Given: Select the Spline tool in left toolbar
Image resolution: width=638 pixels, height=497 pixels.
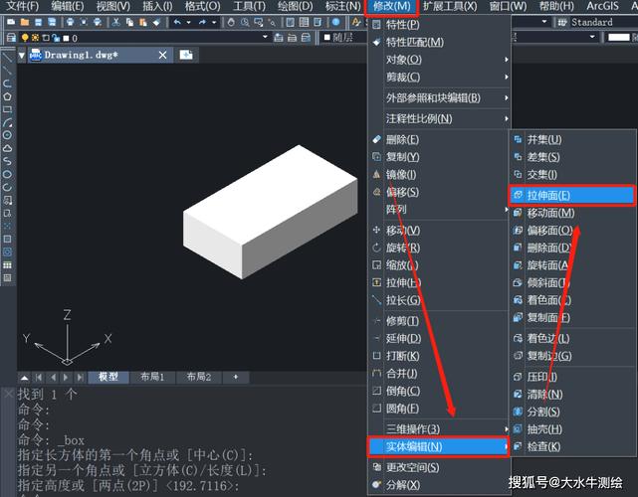Looking at the screenshot, I should 7,161.
